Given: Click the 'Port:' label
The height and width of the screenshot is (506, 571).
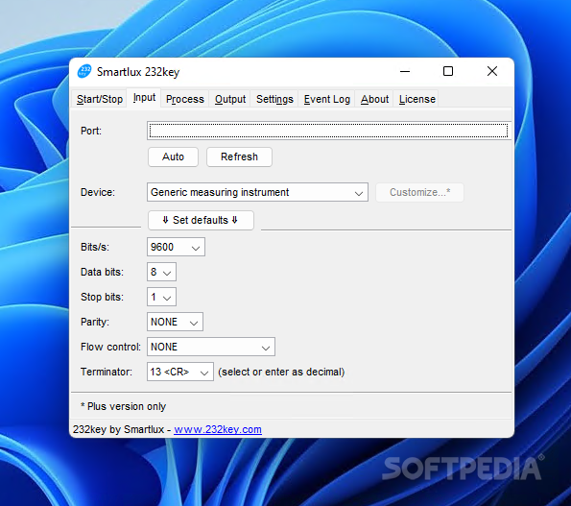Looking at the screenshot, I should 91,131.
